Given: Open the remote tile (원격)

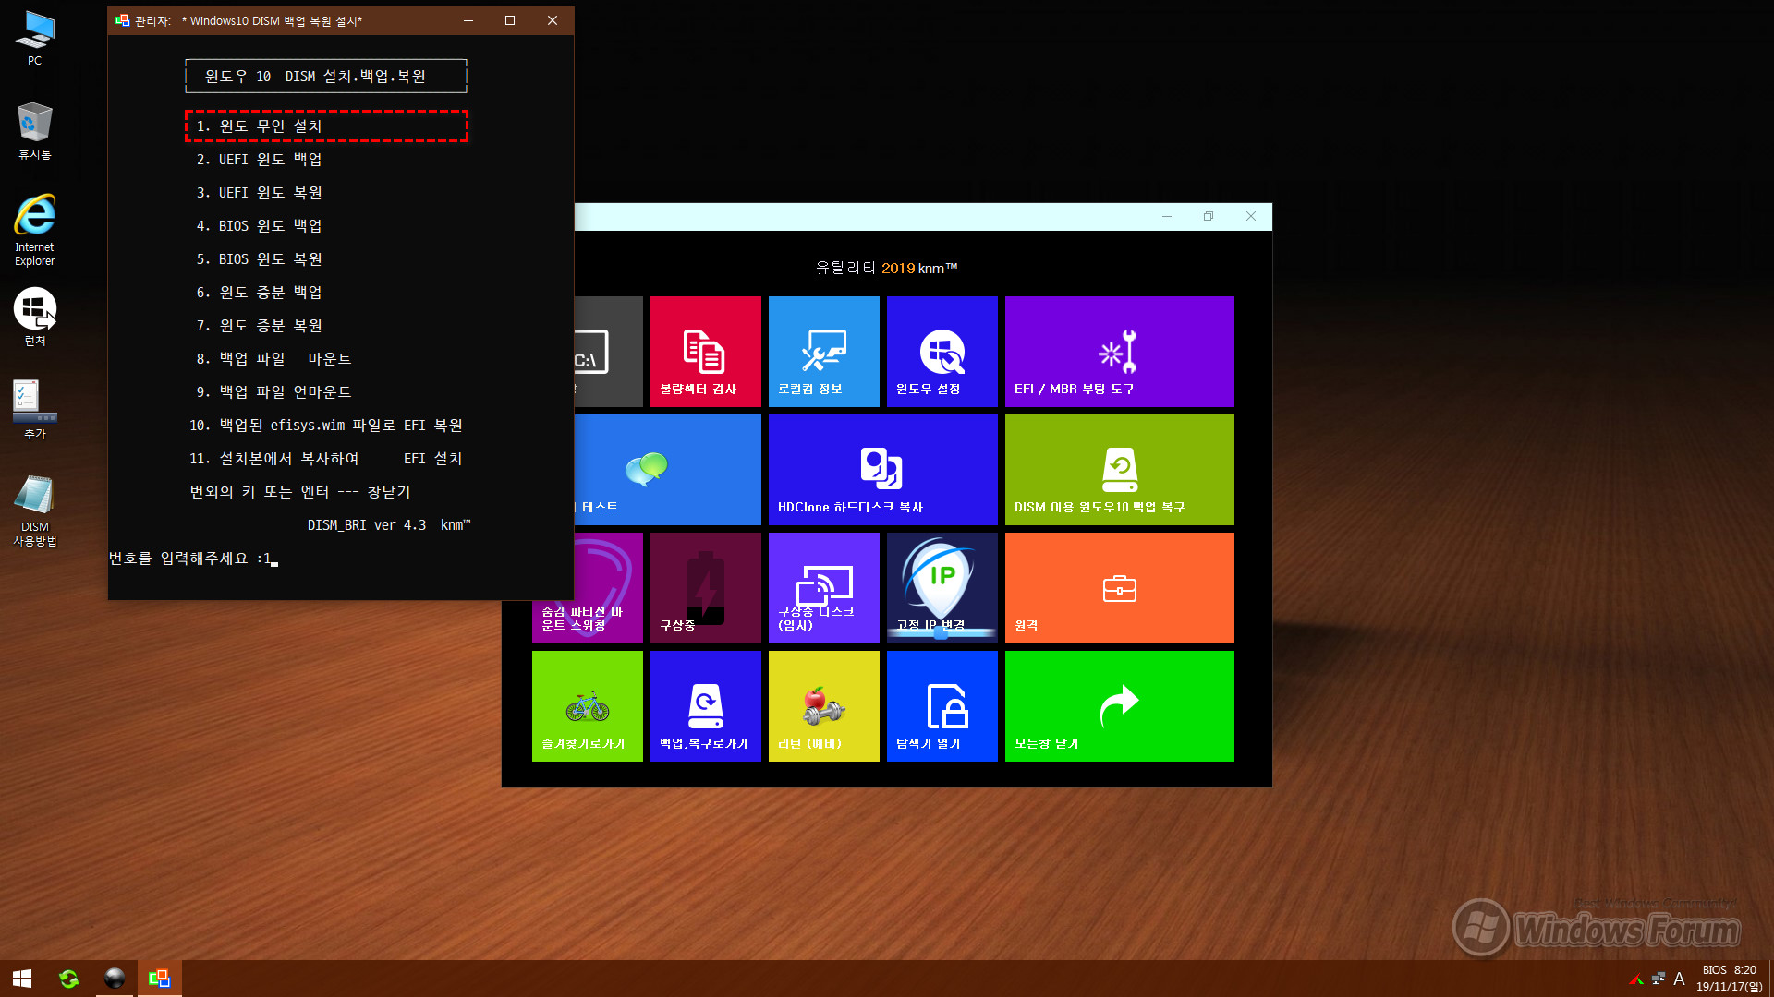Looking at the screenshot, I should [x=1119, y=588].
